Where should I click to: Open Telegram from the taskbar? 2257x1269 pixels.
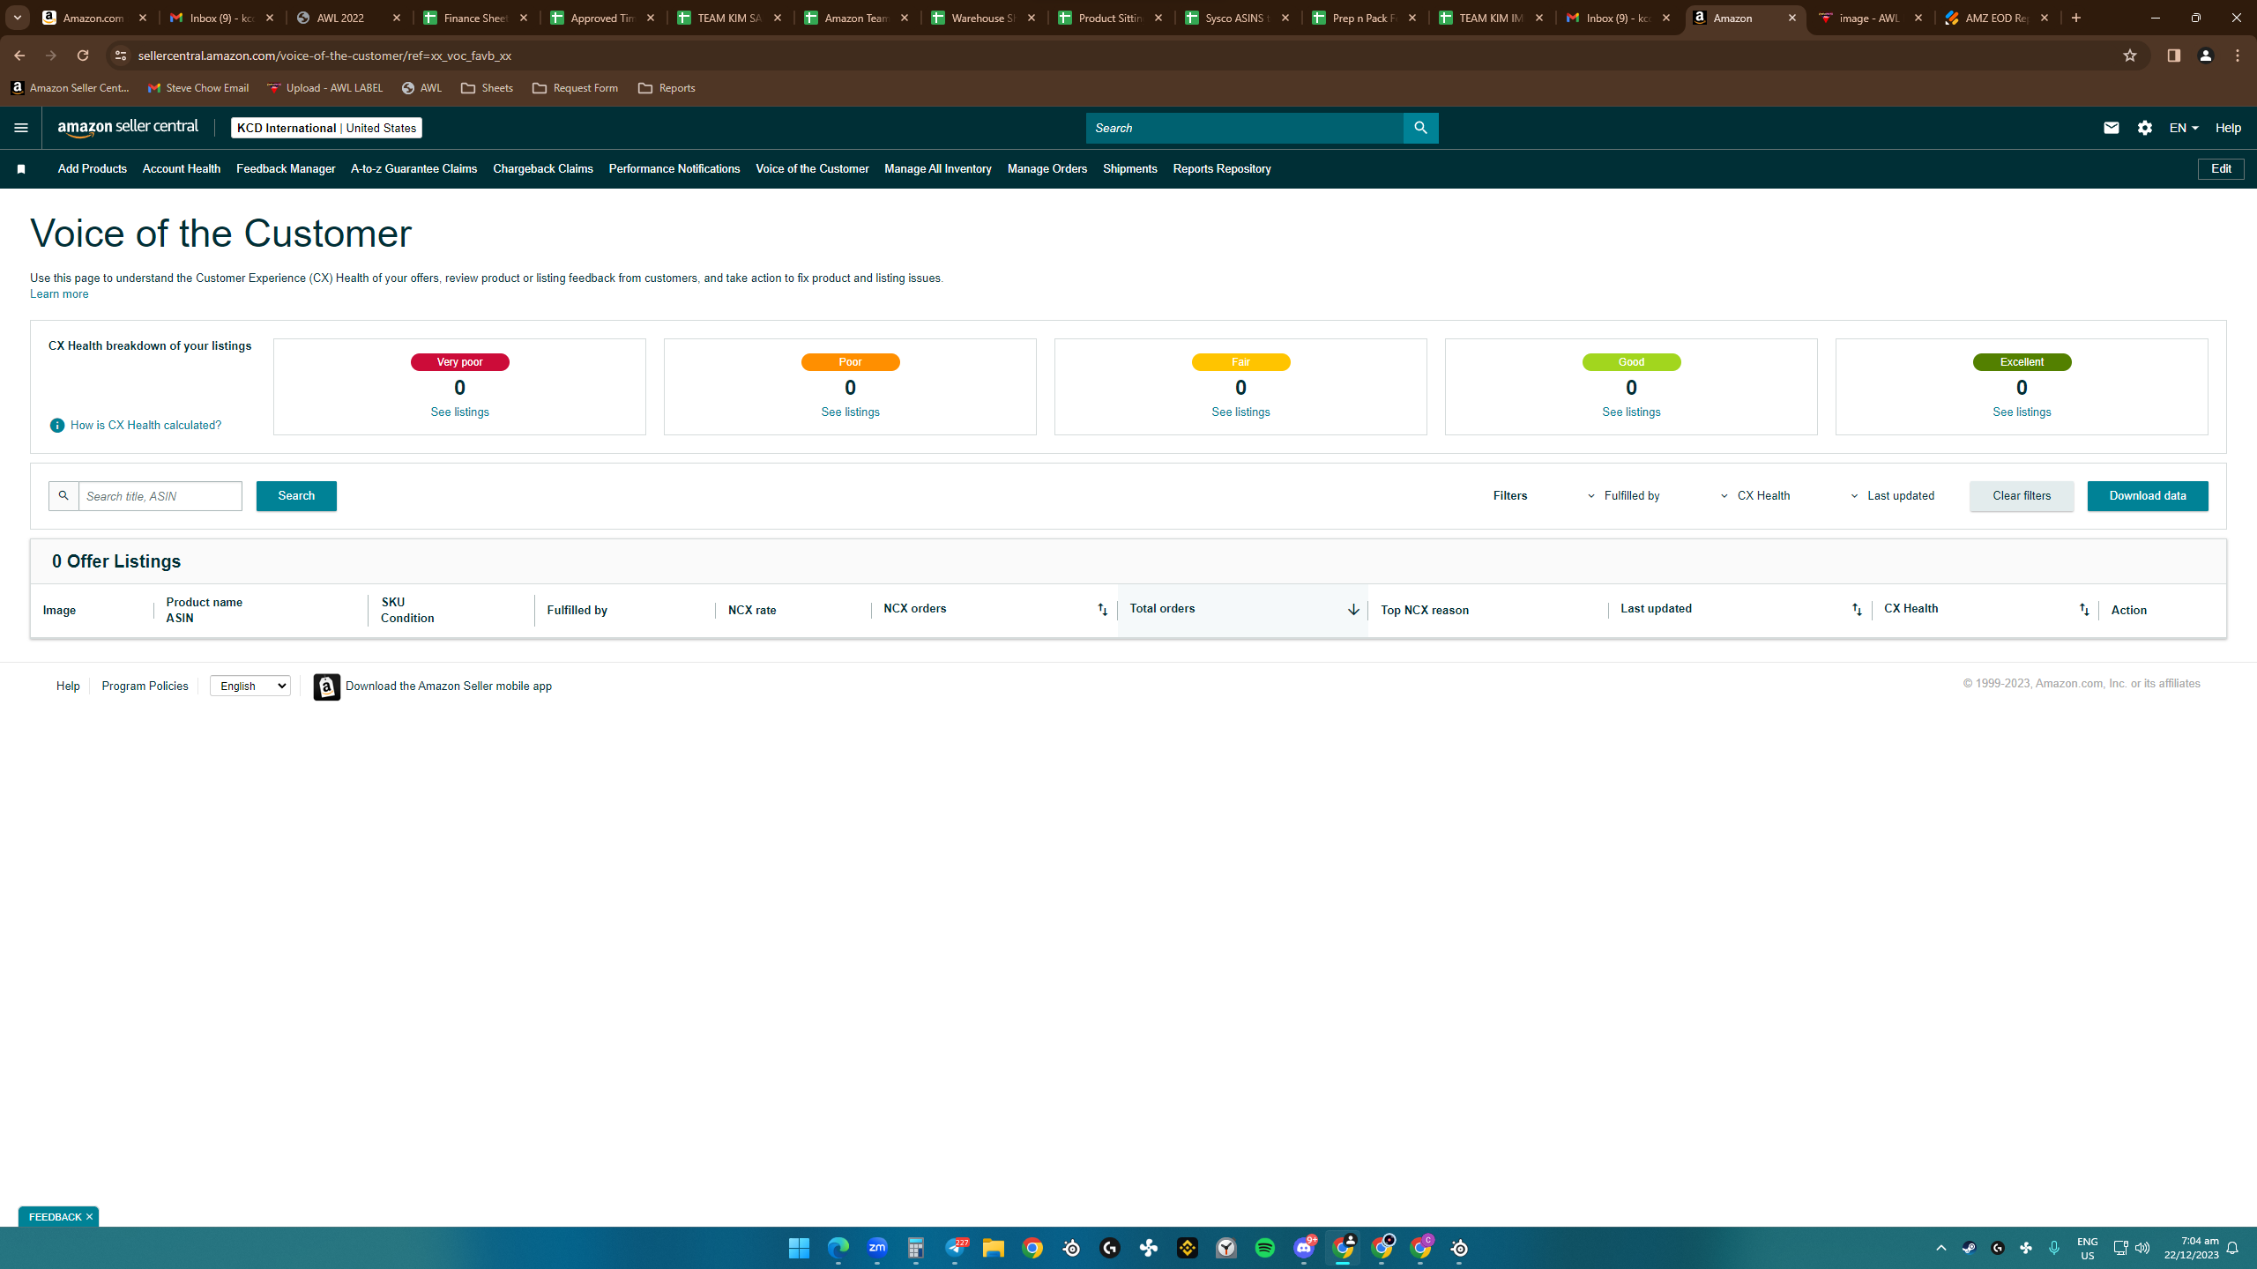point(956,1248)
